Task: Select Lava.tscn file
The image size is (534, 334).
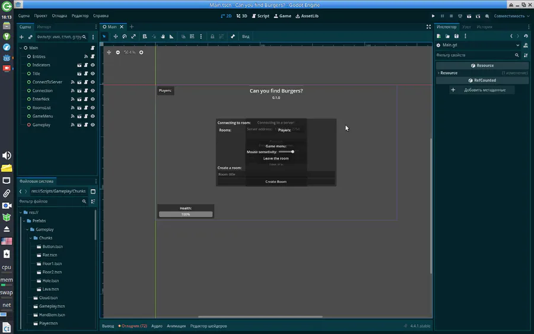Action: [x=50, y=289]
